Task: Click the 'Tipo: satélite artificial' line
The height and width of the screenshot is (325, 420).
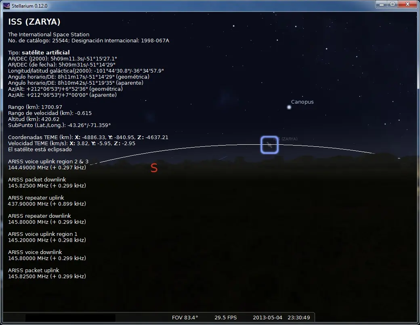Action: pyautogui.click(x=39, y=52)
